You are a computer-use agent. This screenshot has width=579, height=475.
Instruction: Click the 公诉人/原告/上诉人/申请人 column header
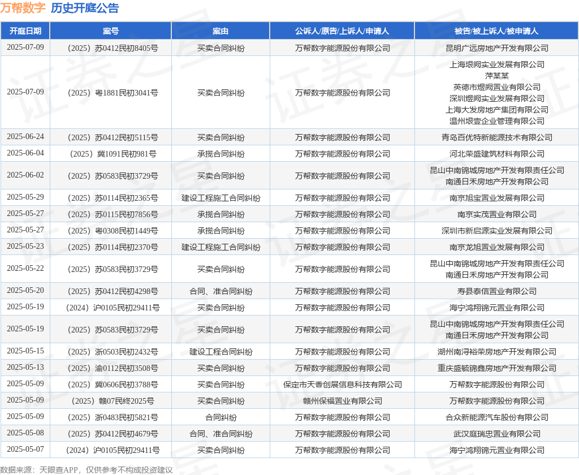[x=342, y=31]
